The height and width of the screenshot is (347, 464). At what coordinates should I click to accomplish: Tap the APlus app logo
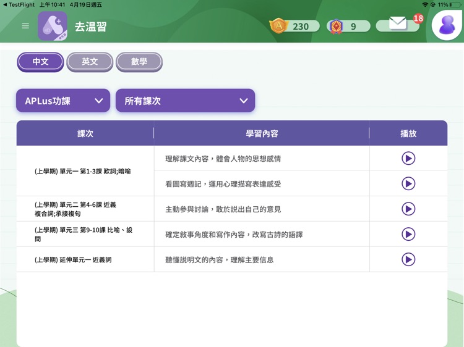(53, 26)
